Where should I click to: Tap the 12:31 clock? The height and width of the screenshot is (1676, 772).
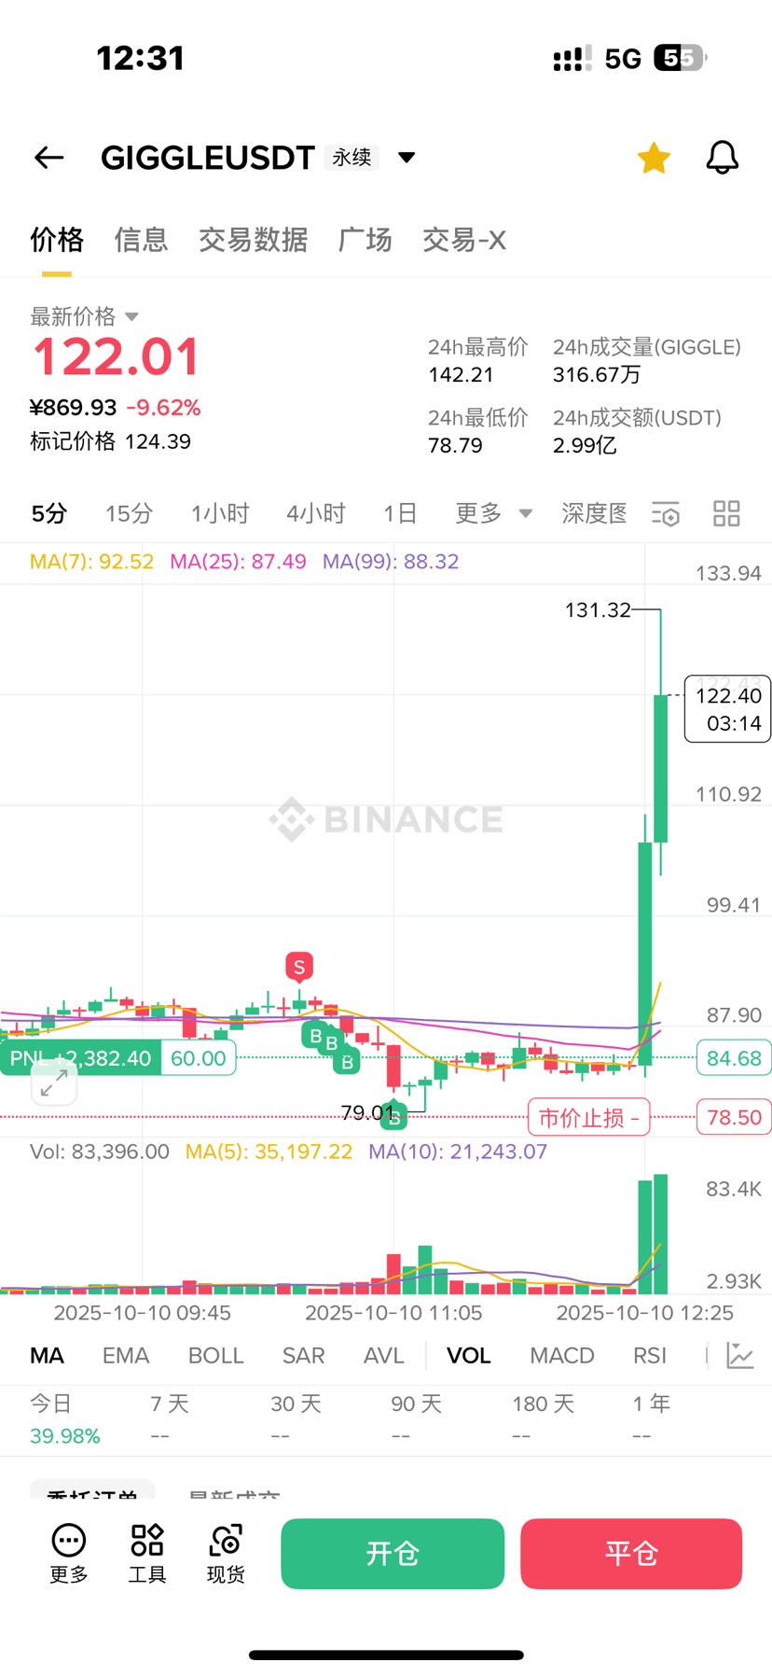[x=141, y=58]
